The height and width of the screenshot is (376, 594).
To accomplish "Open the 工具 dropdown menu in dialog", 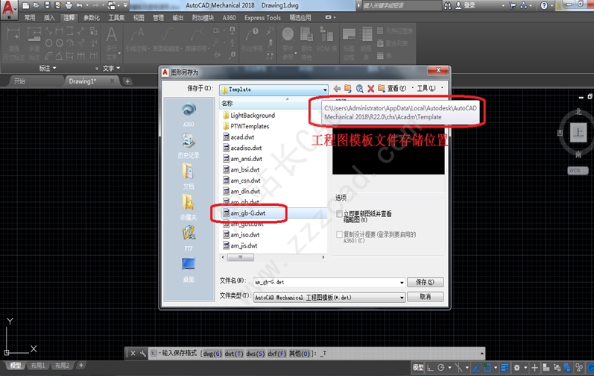I will click(x=426, y=89).
